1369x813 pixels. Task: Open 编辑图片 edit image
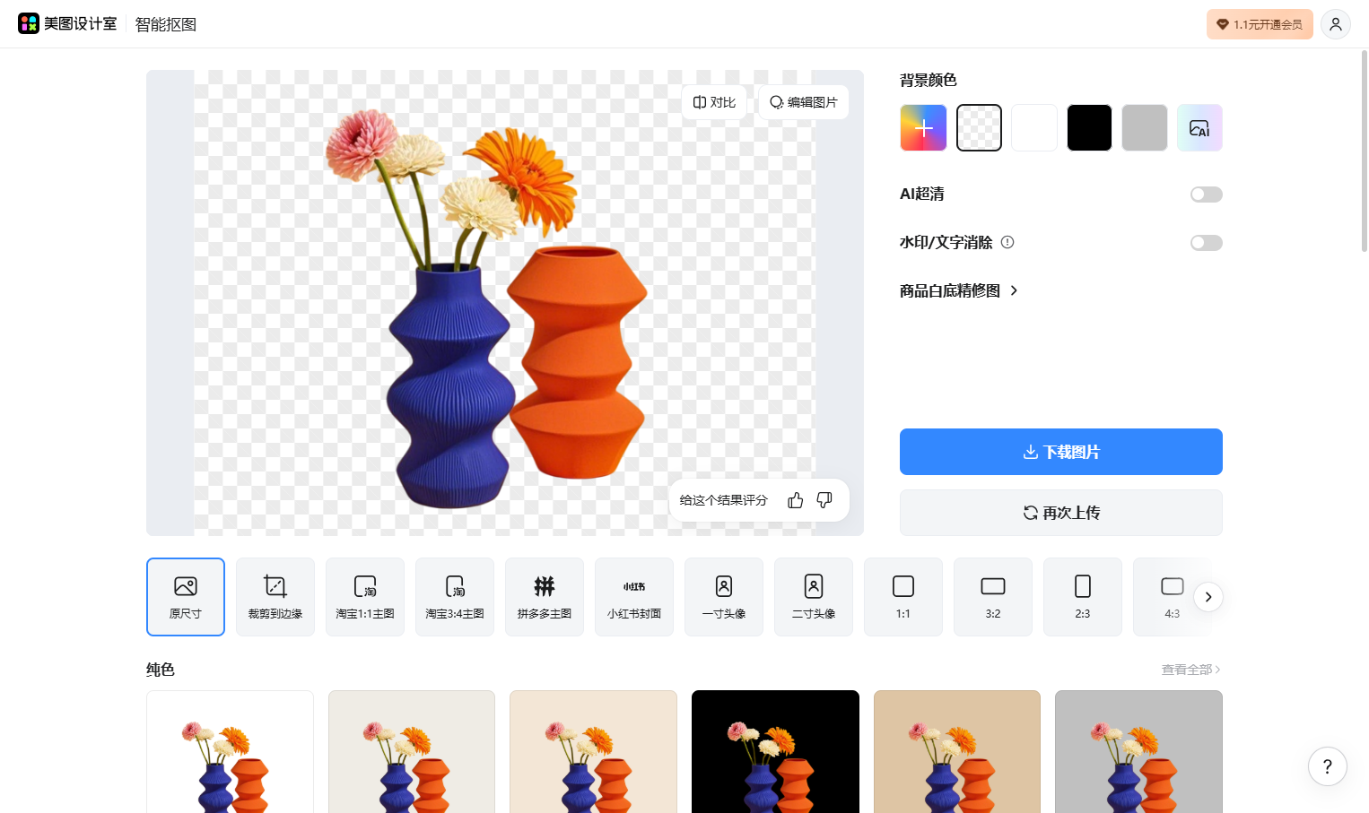804,102
